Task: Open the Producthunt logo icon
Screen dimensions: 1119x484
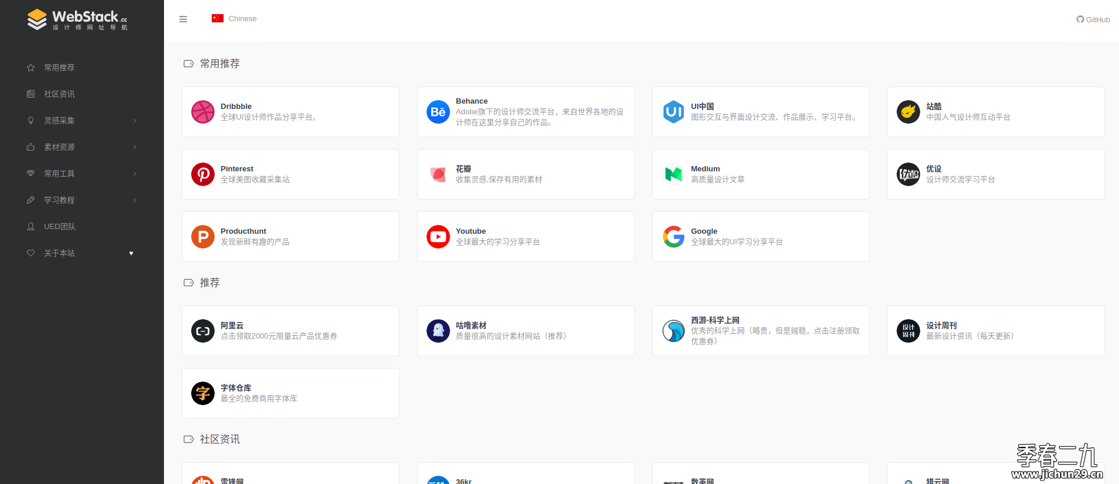Action: pyautogui.click(x=202, y=237)
